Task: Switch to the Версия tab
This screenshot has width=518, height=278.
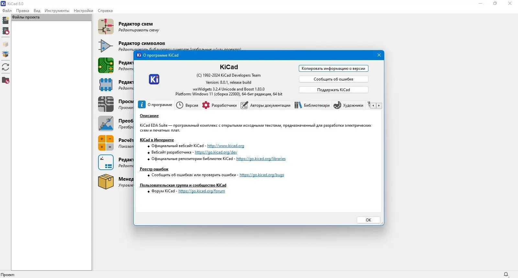Action: [x=187, y=105]
